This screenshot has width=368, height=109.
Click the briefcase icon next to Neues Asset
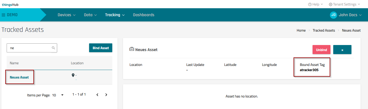tap(132, 49)
